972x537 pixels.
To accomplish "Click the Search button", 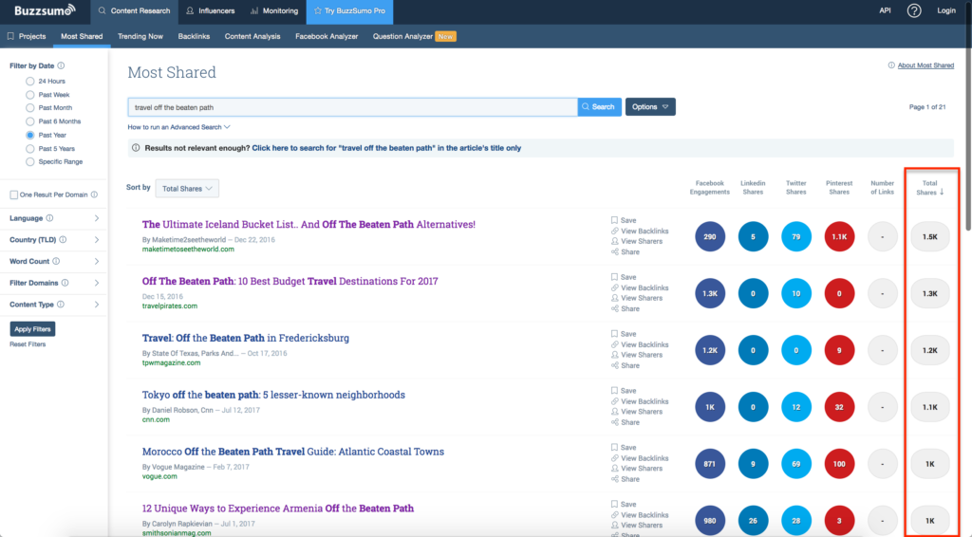I will [x=600, y=106].
